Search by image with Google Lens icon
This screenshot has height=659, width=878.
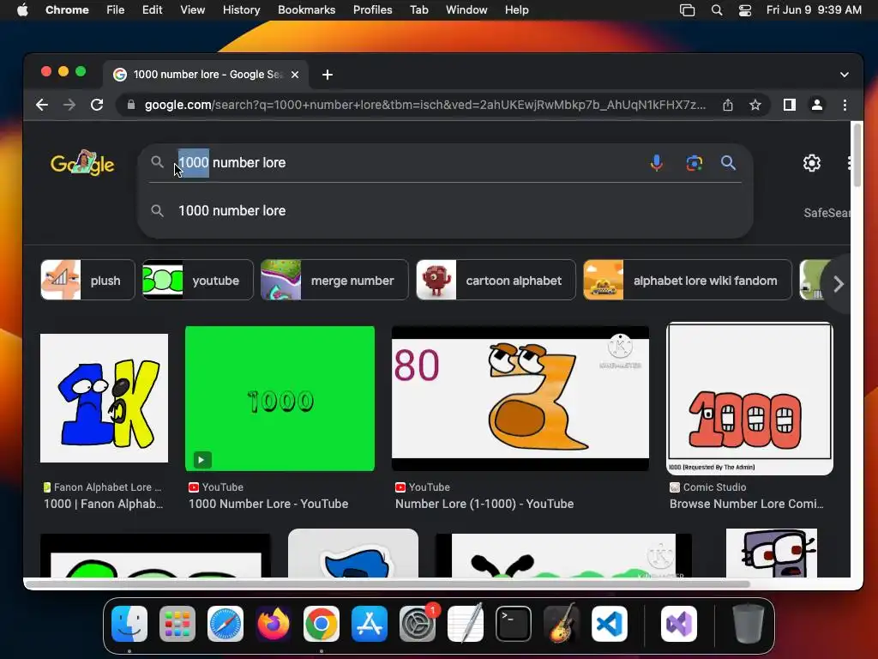coord(695,163)
